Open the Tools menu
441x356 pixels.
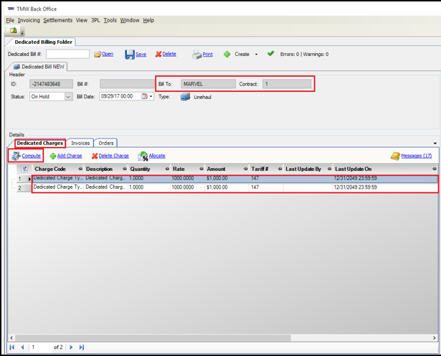tap(110, 20)
